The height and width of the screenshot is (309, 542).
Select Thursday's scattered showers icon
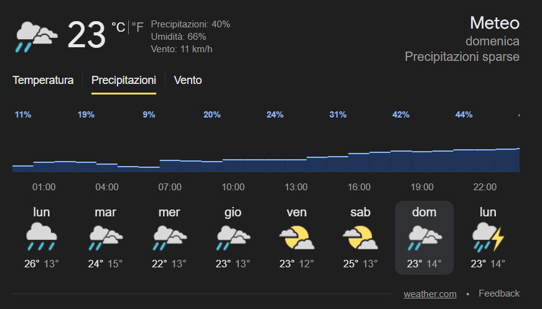pyautogui.click(x=233, y=237)
